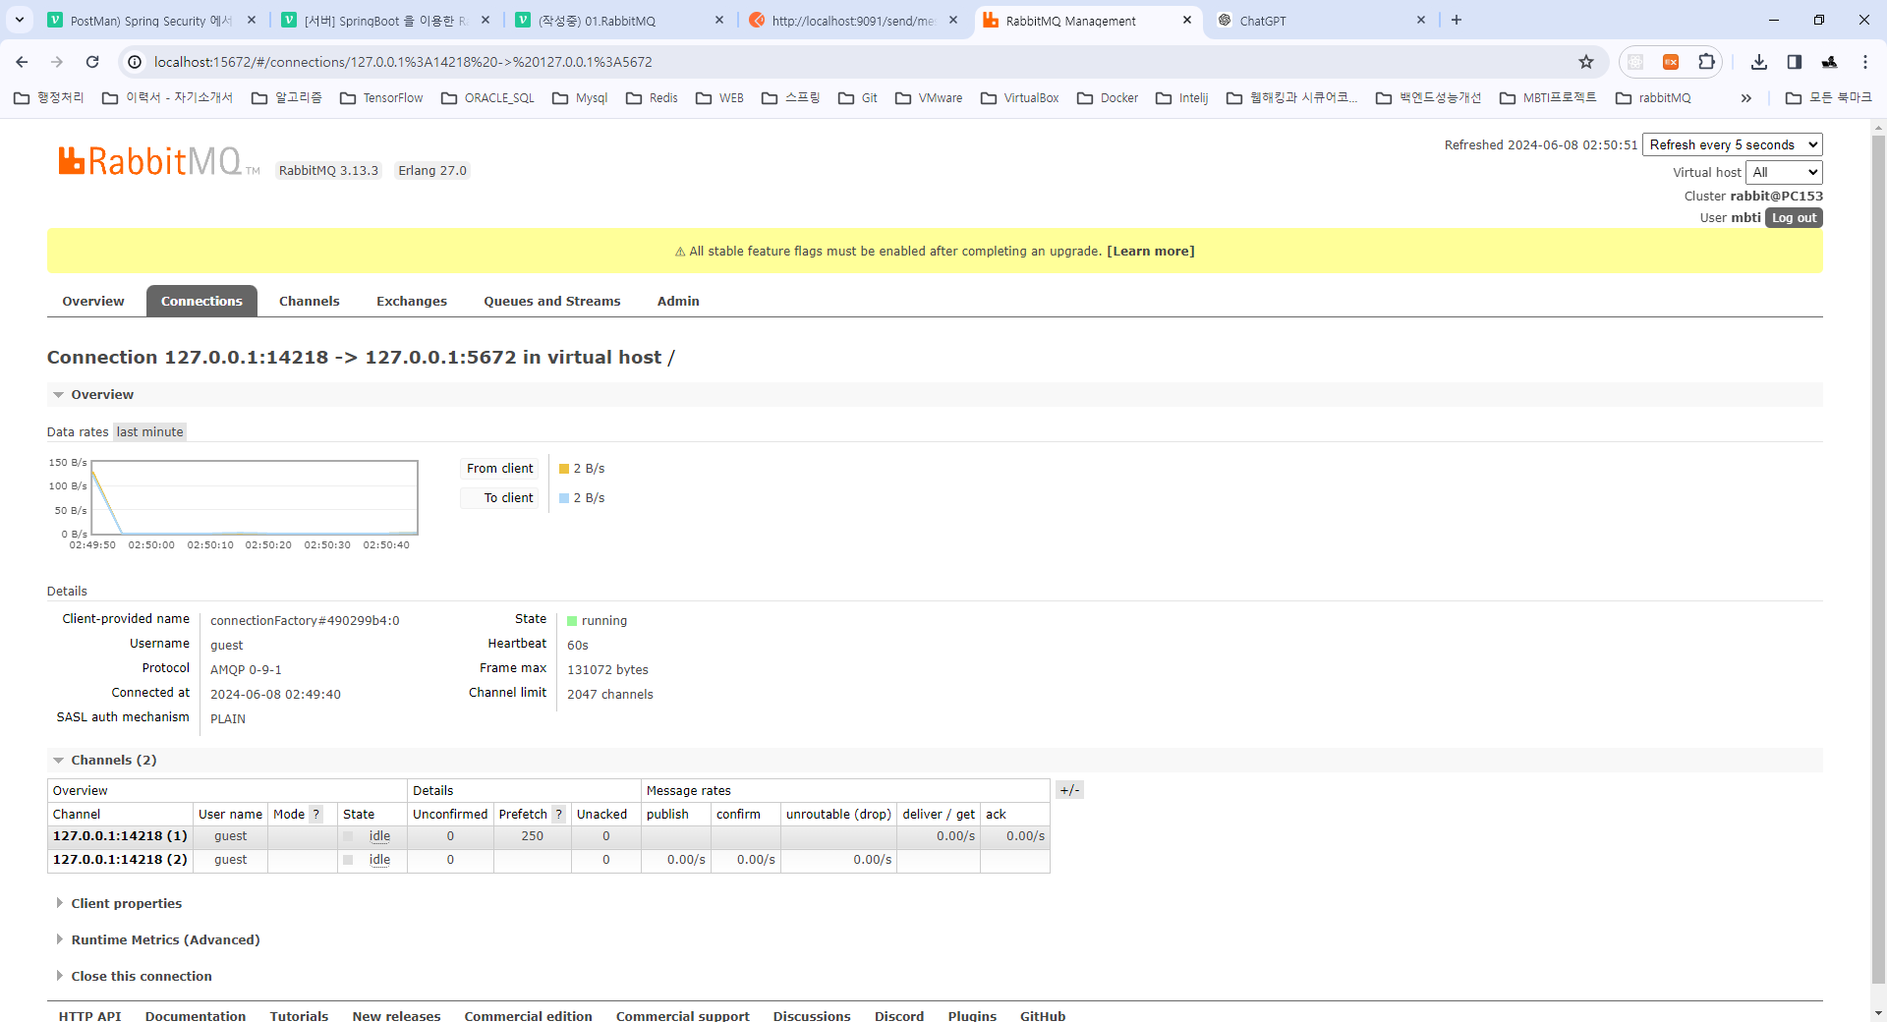Click the green running state indicator
The image size is (1887, 1022).
[x=572, y=621]
